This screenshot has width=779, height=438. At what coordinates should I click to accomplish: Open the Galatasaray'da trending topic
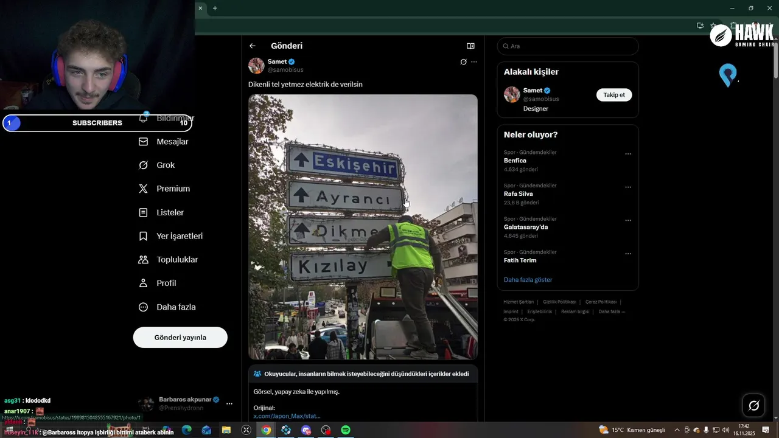click(526, 227)
